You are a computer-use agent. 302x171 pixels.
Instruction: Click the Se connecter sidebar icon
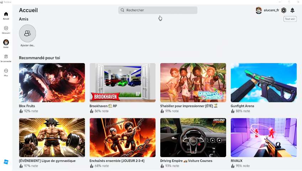pos(6,57)
